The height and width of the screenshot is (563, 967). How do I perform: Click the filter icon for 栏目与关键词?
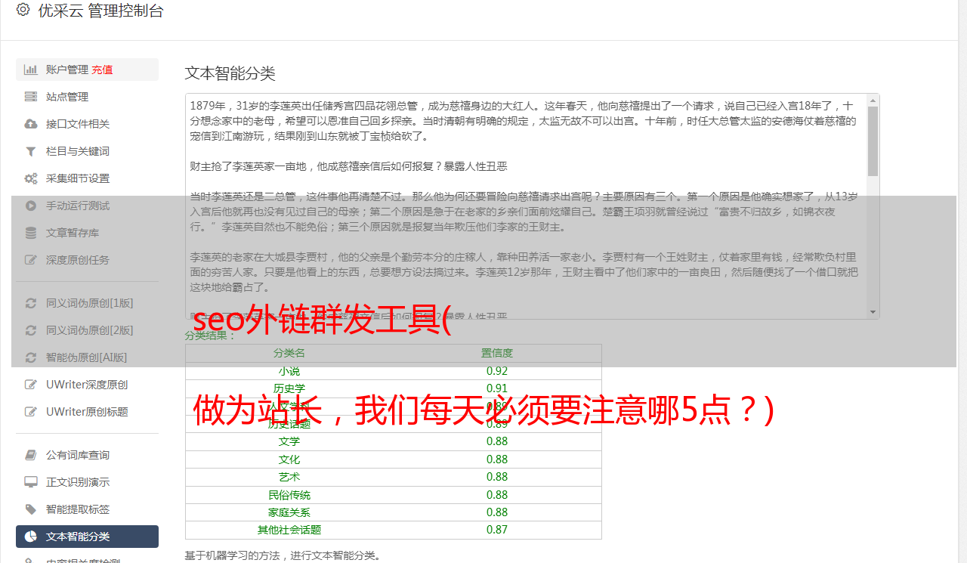31,151
